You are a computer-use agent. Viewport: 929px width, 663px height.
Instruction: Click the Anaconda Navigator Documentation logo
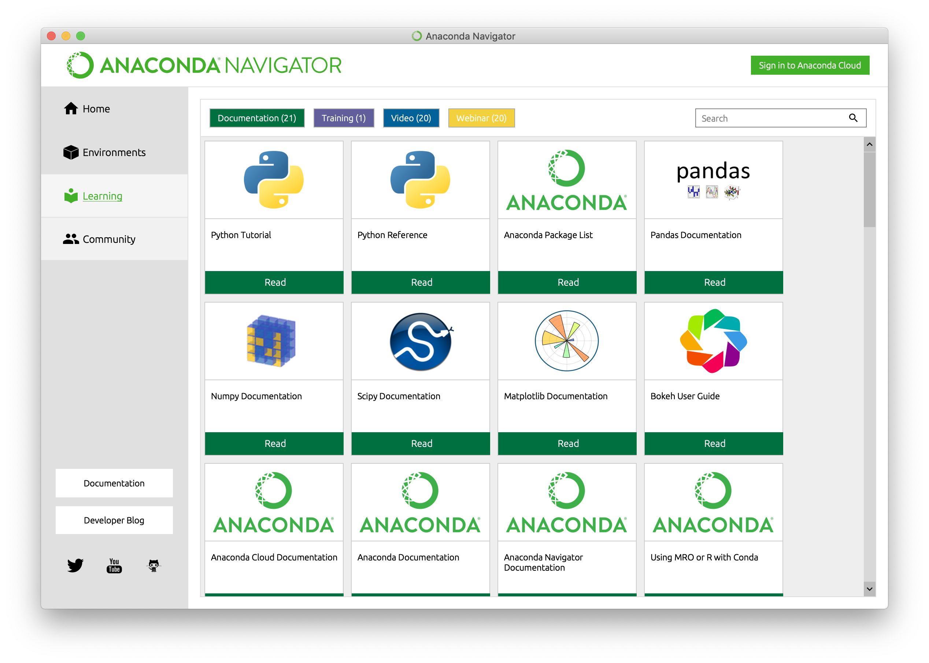click(567, 503)
